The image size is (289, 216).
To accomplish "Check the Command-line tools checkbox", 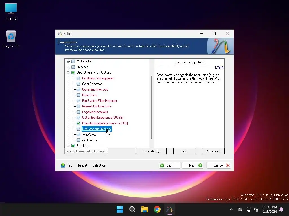I will pyautogui.click(x=78, y=89).
